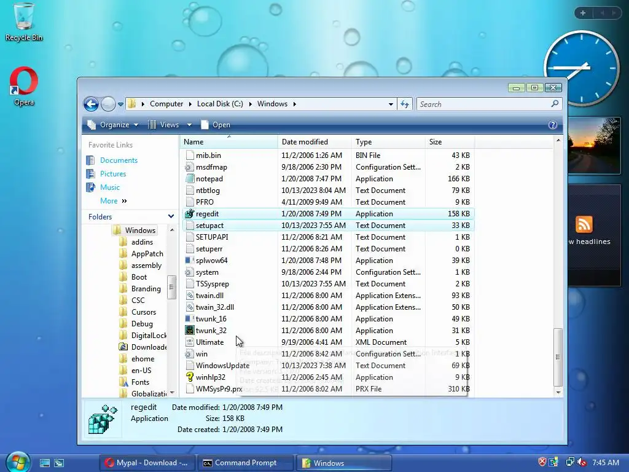Select the en-US folder in tree
This screenshot has height=472, width=629.
click(x=141, y=371)
